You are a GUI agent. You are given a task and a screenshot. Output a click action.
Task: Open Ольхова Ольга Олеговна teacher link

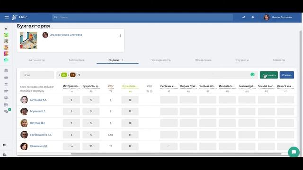(66, 35)
